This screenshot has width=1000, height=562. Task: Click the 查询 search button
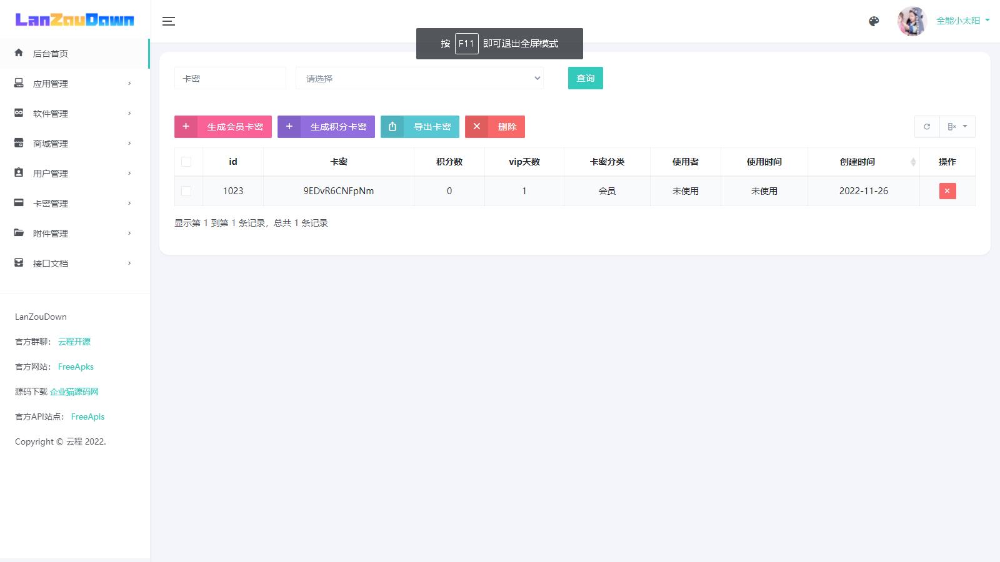pyautogui.click(x=585, y=78)
